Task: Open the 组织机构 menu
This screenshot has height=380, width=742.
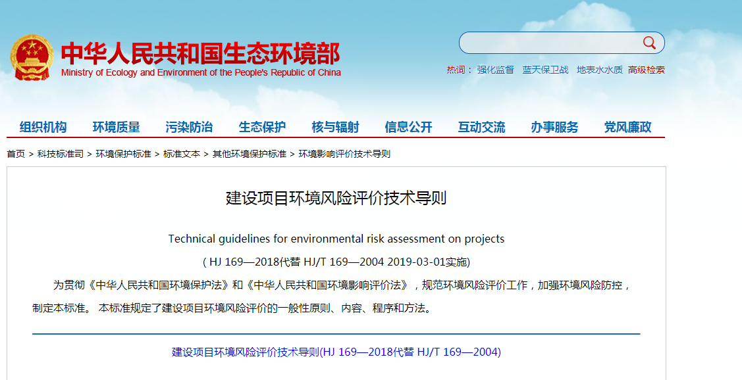Action: (x=43, y=128)
